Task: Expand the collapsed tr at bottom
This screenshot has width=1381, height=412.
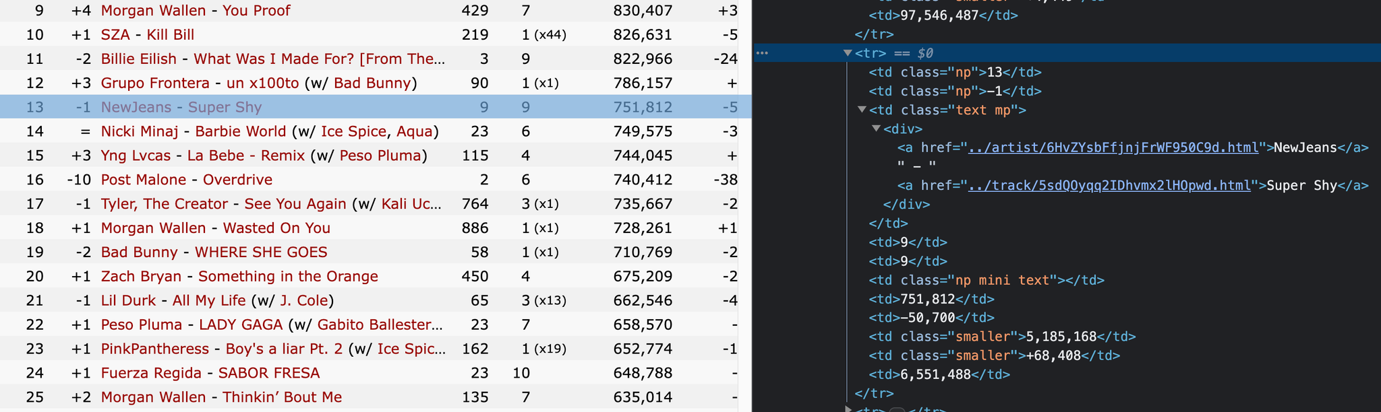Action: coord(848,409)
